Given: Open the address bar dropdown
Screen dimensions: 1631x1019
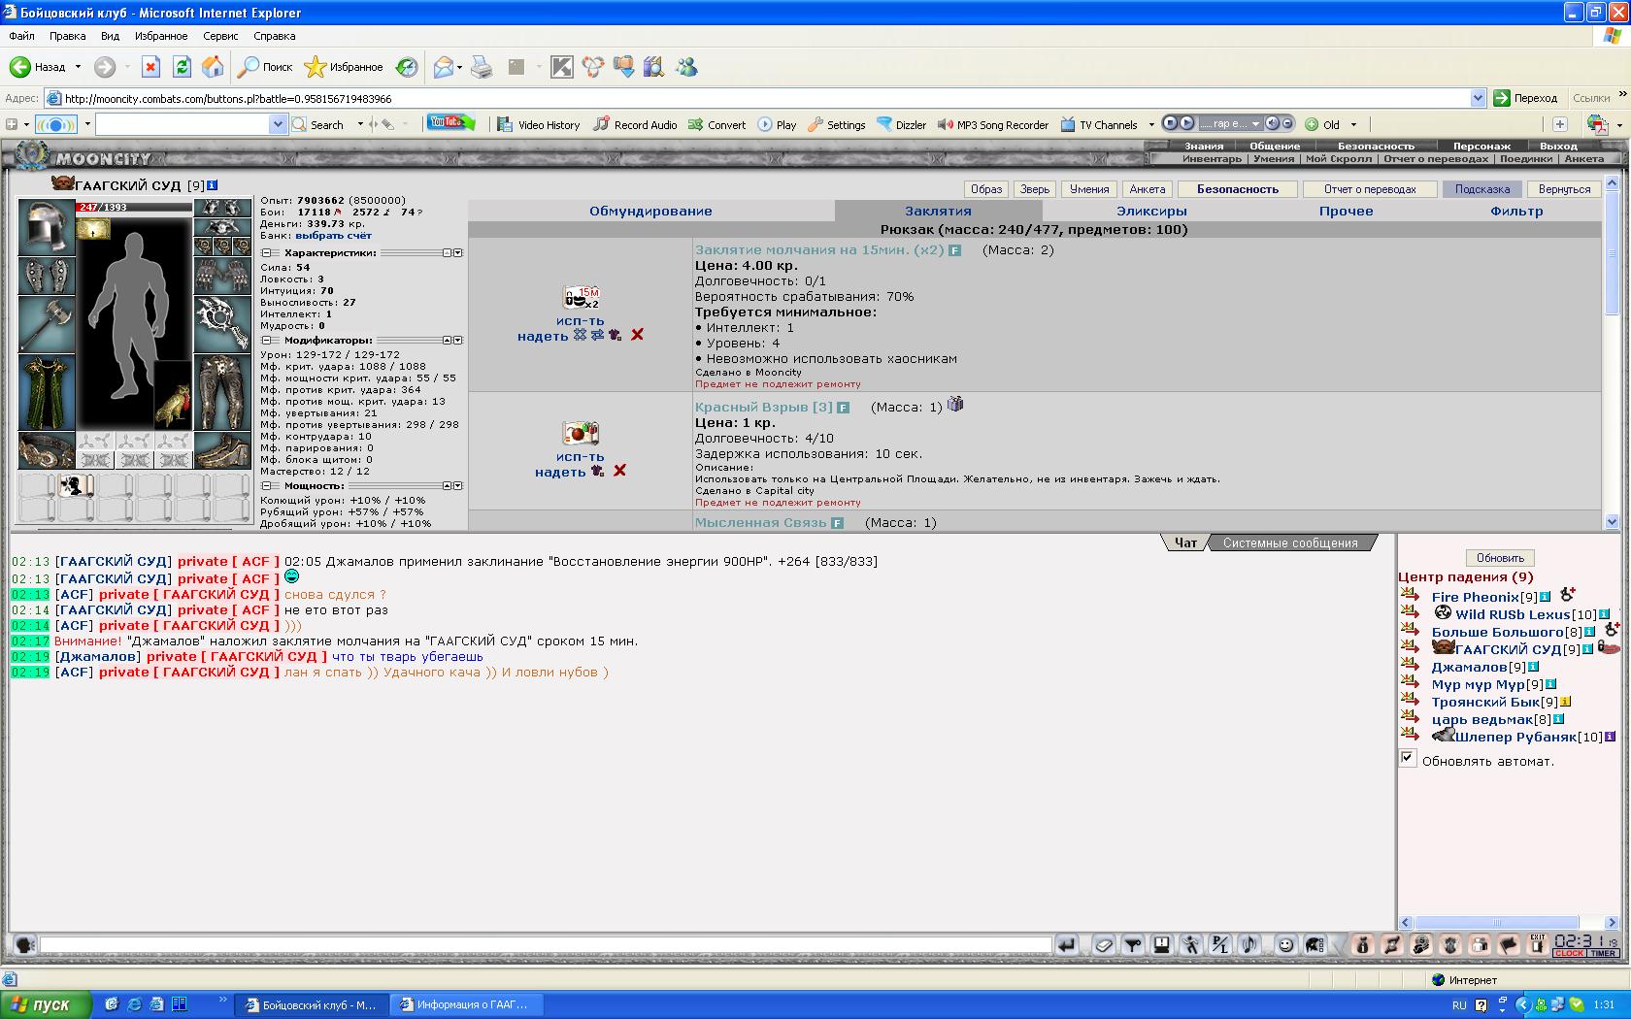Looking at the screenshot, I should coord(1478,98).
